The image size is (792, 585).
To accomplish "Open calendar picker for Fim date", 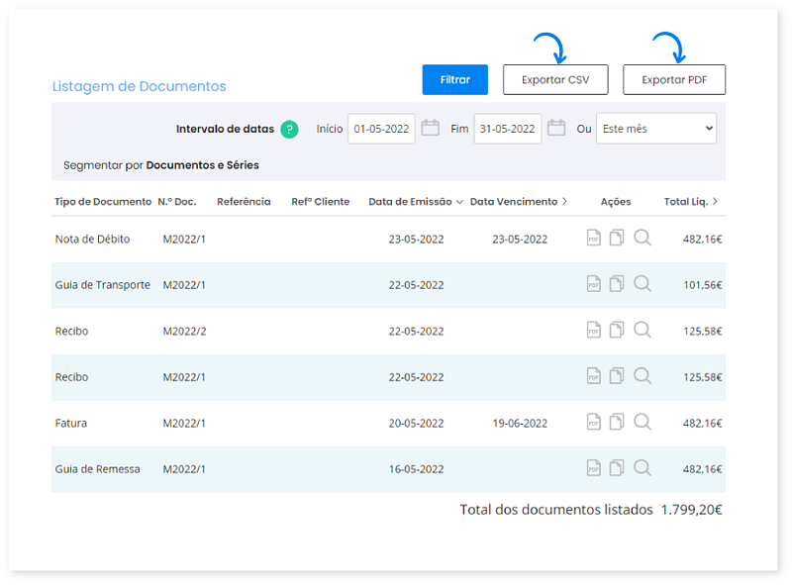I will pos(556,128).
